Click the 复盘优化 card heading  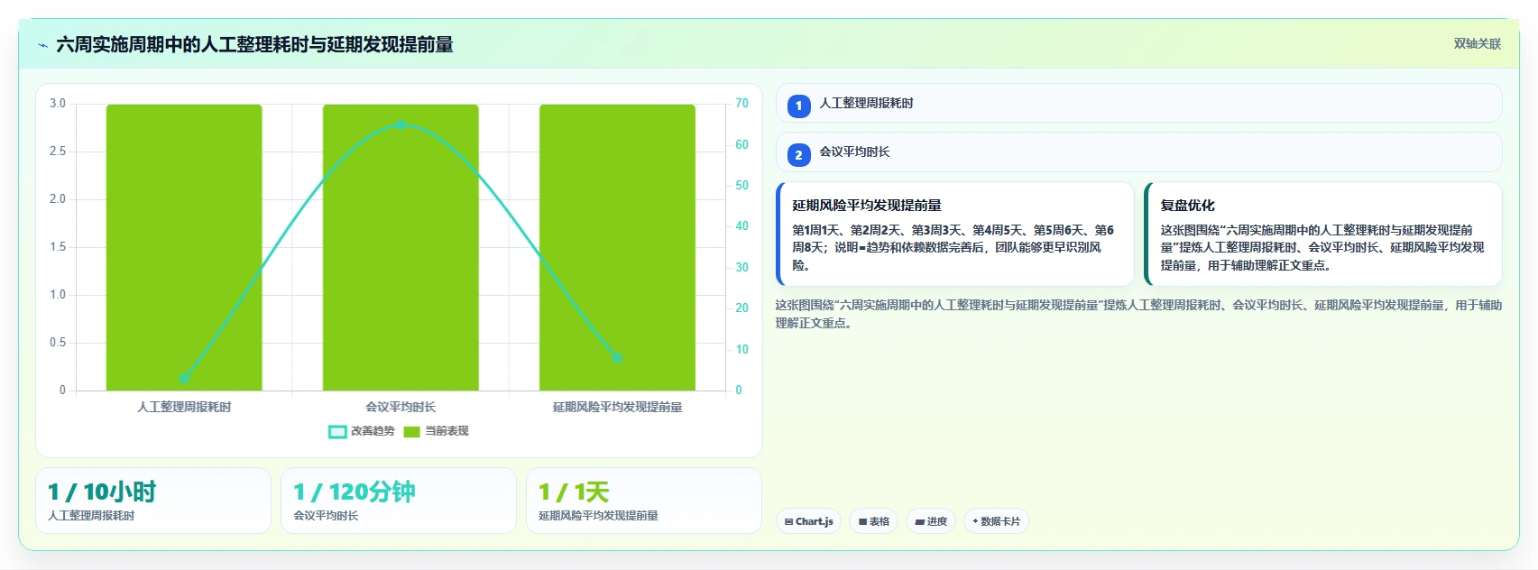pyautogui.click(x=1187, y=205)
